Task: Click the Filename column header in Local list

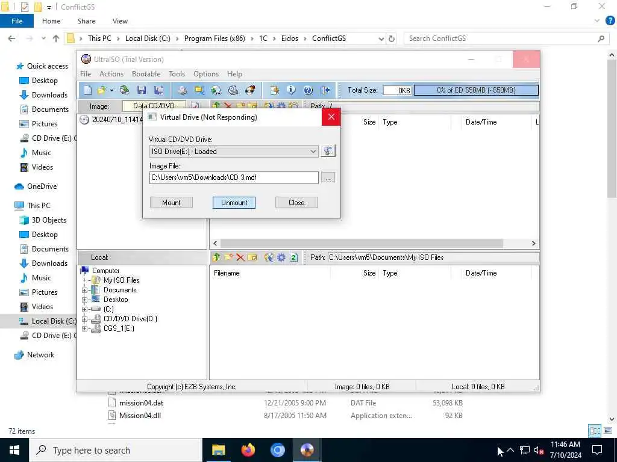Action: pos(271,273)
